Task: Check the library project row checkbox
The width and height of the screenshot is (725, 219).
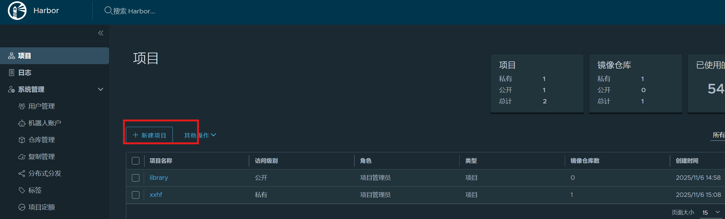Action: click(136, 178)
